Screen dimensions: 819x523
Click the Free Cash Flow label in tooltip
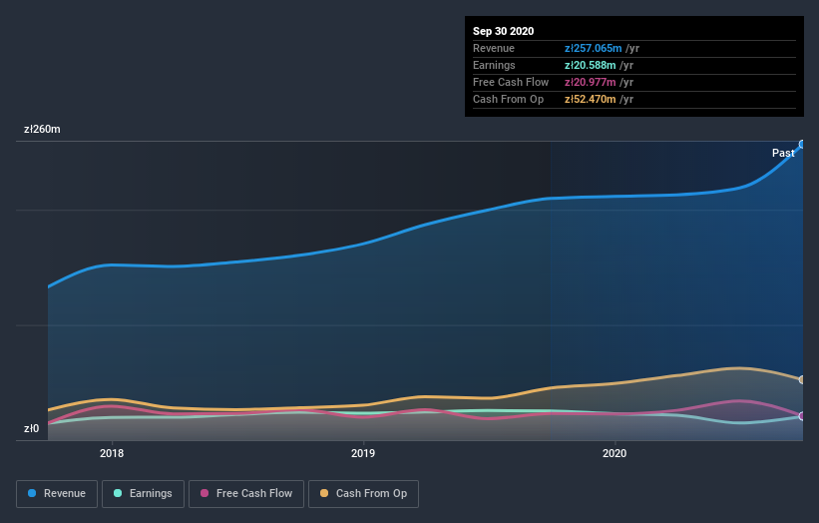click(x=511, y=82)
